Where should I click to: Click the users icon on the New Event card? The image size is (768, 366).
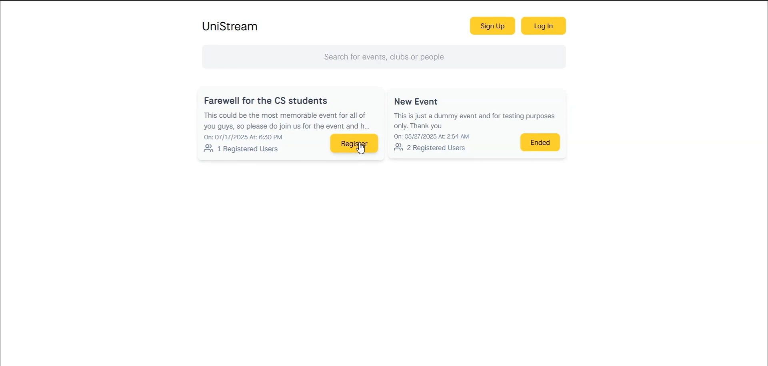(x=398, y=147)
